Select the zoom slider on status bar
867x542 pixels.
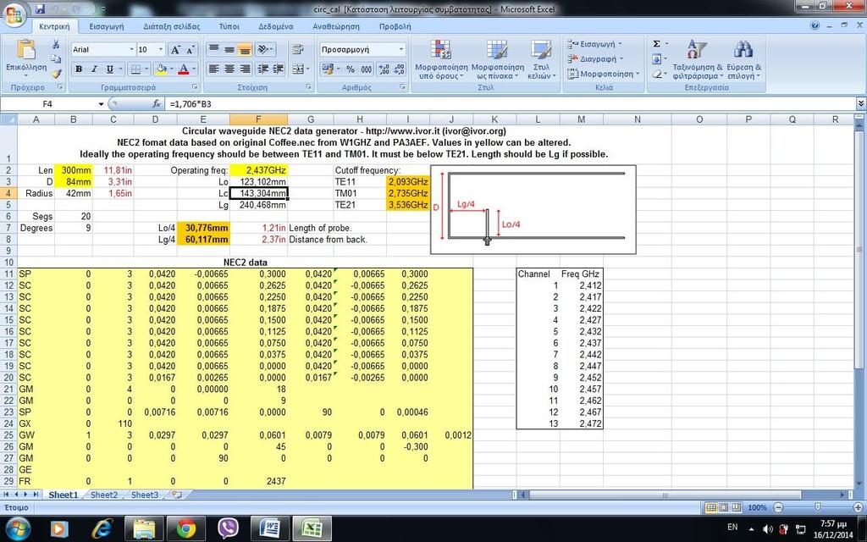point(817,507)
